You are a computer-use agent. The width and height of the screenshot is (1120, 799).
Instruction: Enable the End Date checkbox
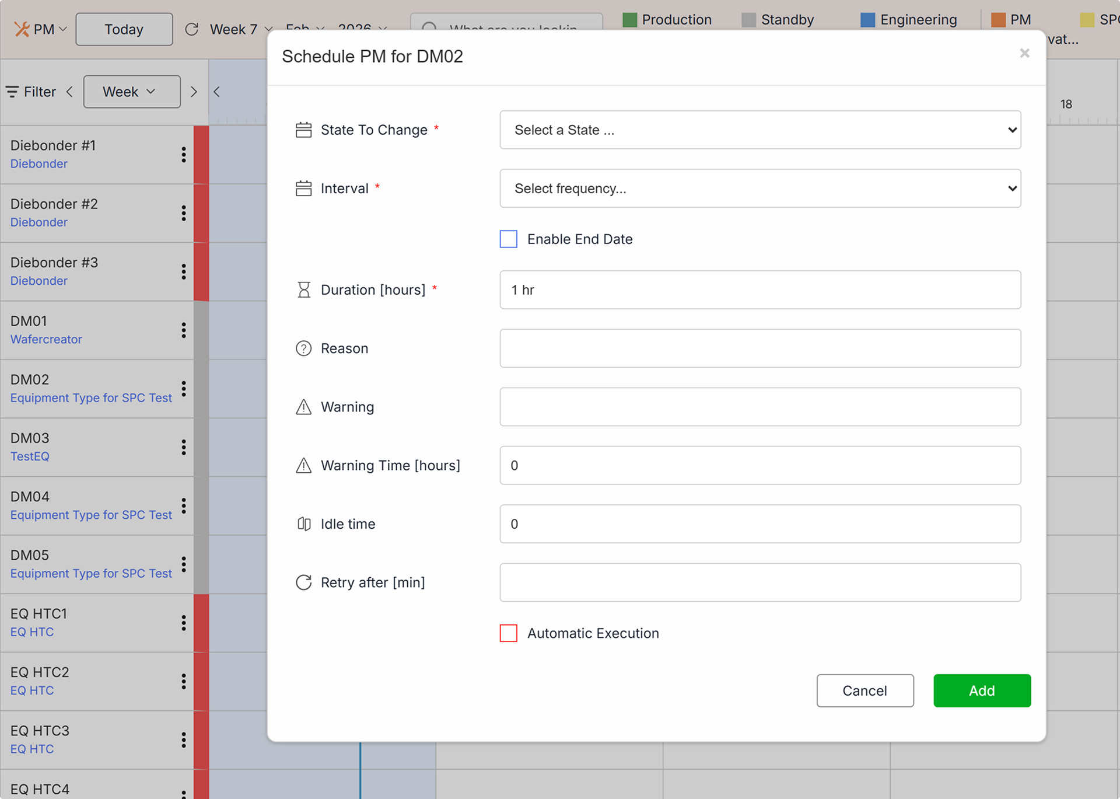coord(508,239)
